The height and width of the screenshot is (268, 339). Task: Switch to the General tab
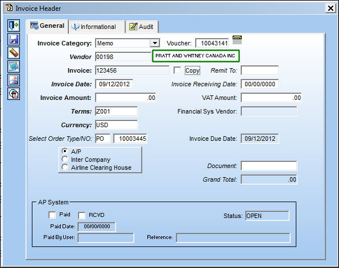(x=47, y=26)
